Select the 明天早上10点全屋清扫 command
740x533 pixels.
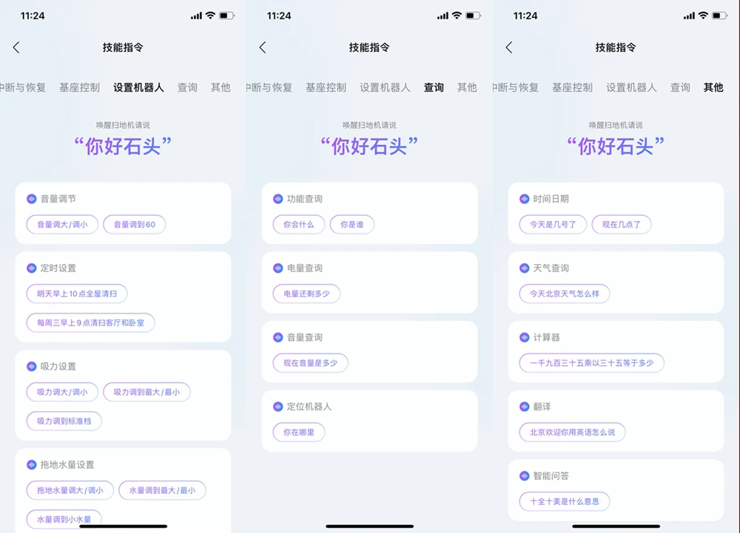click(x=77, y=293)
